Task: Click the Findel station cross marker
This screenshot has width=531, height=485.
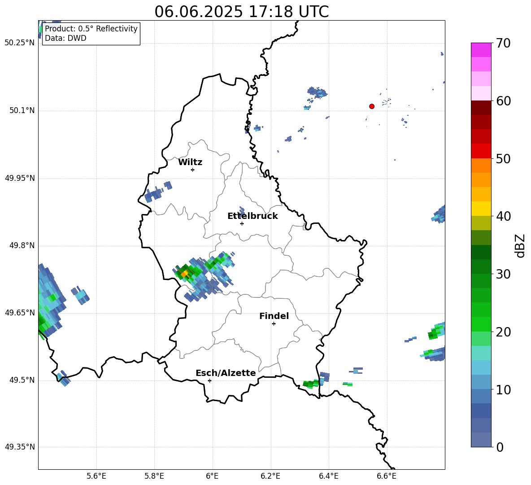Action: tap(274, 324)
